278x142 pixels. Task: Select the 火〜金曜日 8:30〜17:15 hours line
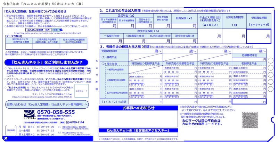[36, 131]
